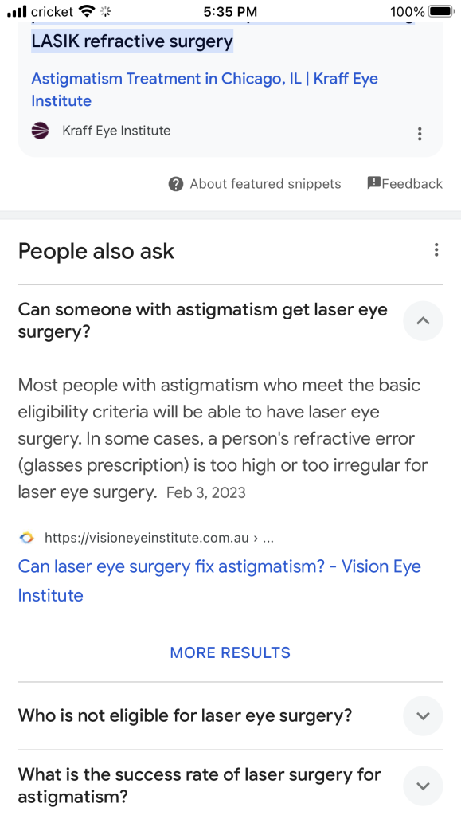Image resolution: width=461 pixels, height=819 pixels.
Task: Tap the Vision Eye Institute favicon
Action: [x=26, y=538]
